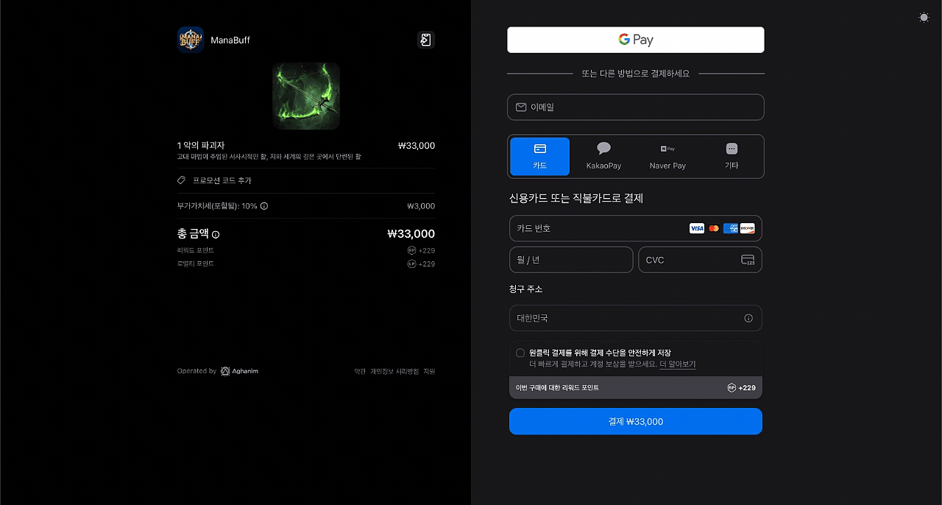Select the KakaoPay payment tab

click(x=603, y=156)
